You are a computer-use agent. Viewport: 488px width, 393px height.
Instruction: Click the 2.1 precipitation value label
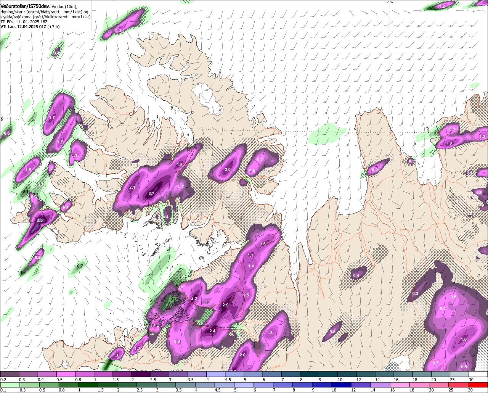[x=133, y=188]
